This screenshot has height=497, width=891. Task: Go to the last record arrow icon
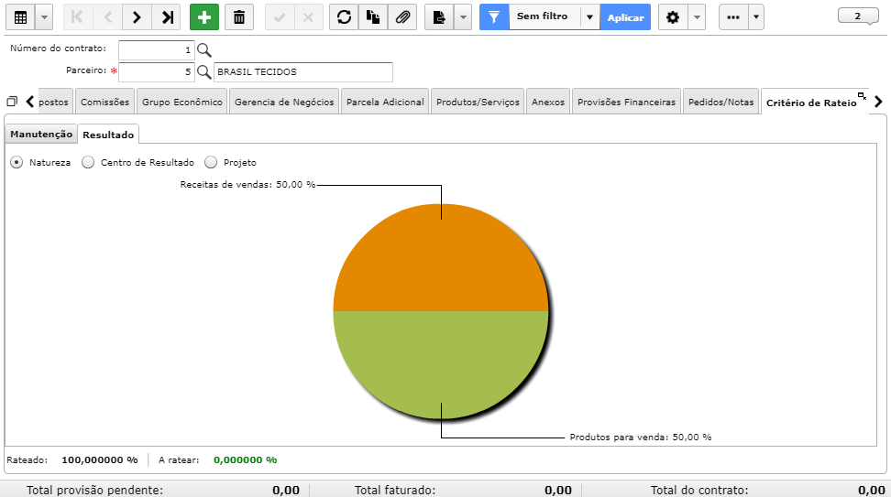[167, 17]
